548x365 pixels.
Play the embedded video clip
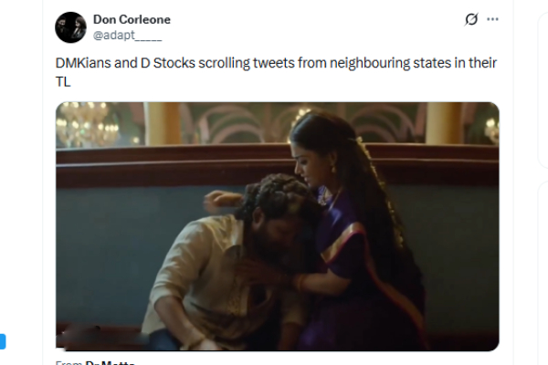click(278, 226)
